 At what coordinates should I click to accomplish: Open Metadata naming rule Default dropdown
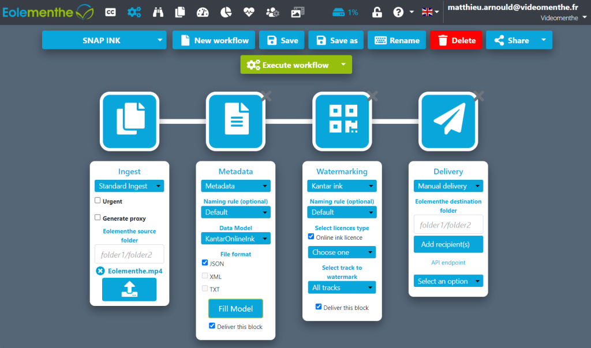[235, 212]
